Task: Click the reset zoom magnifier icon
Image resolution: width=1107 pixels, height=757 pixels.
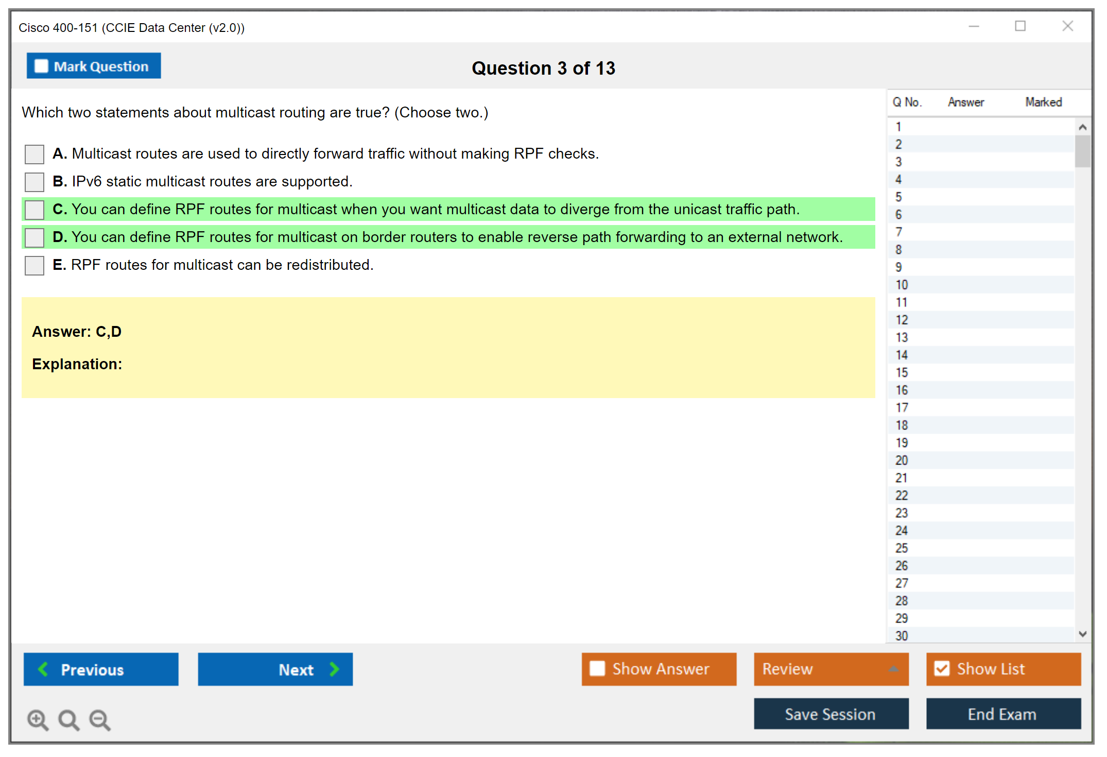Action: [68, 719]
